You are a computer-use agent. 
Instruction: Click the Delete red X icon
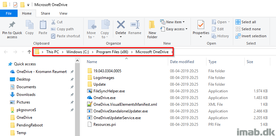pyautogui.click(x=121, y=25)
